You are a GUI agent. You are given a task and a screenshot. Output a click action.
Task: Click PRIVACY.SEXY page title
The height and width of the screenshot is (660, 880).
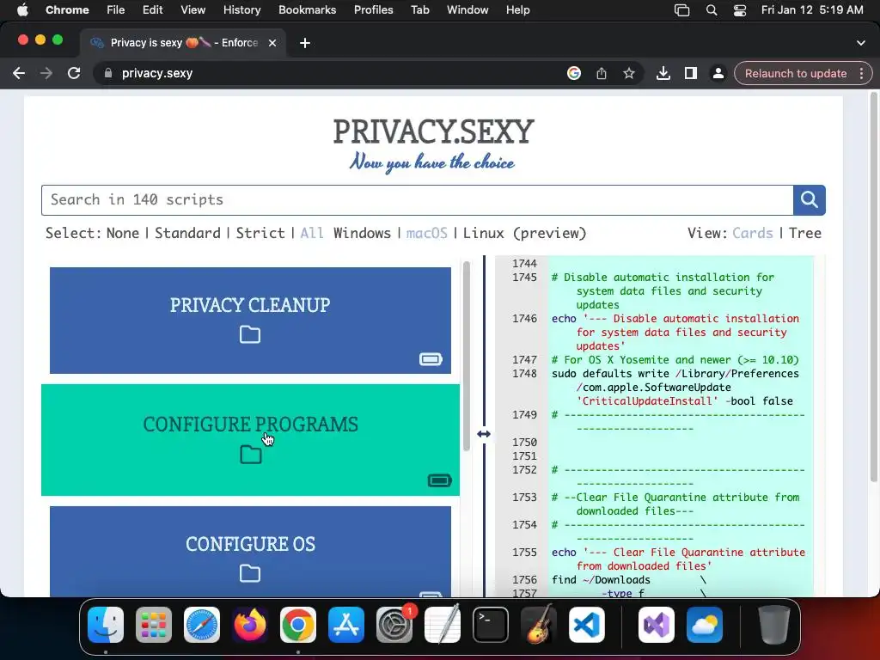(433, 131)
